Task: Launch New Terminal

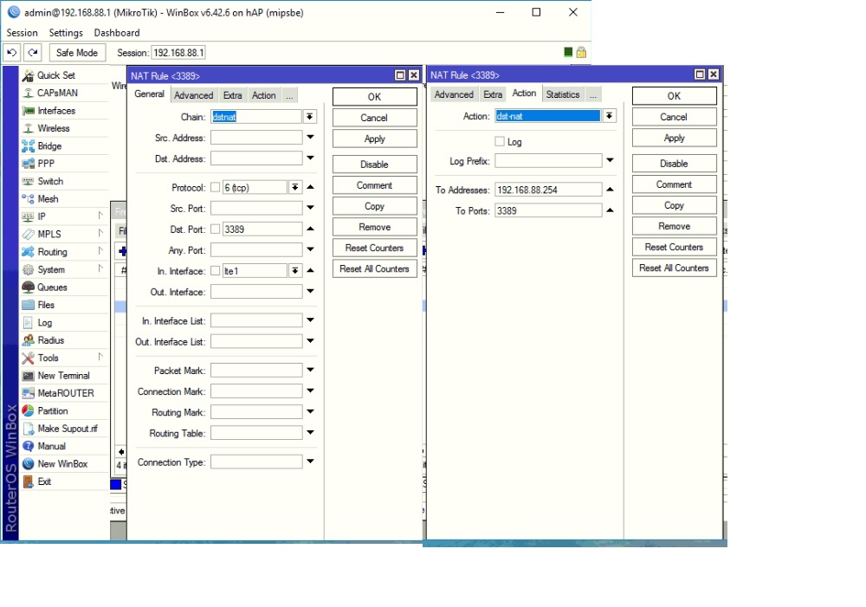Action: pos(63,376)
